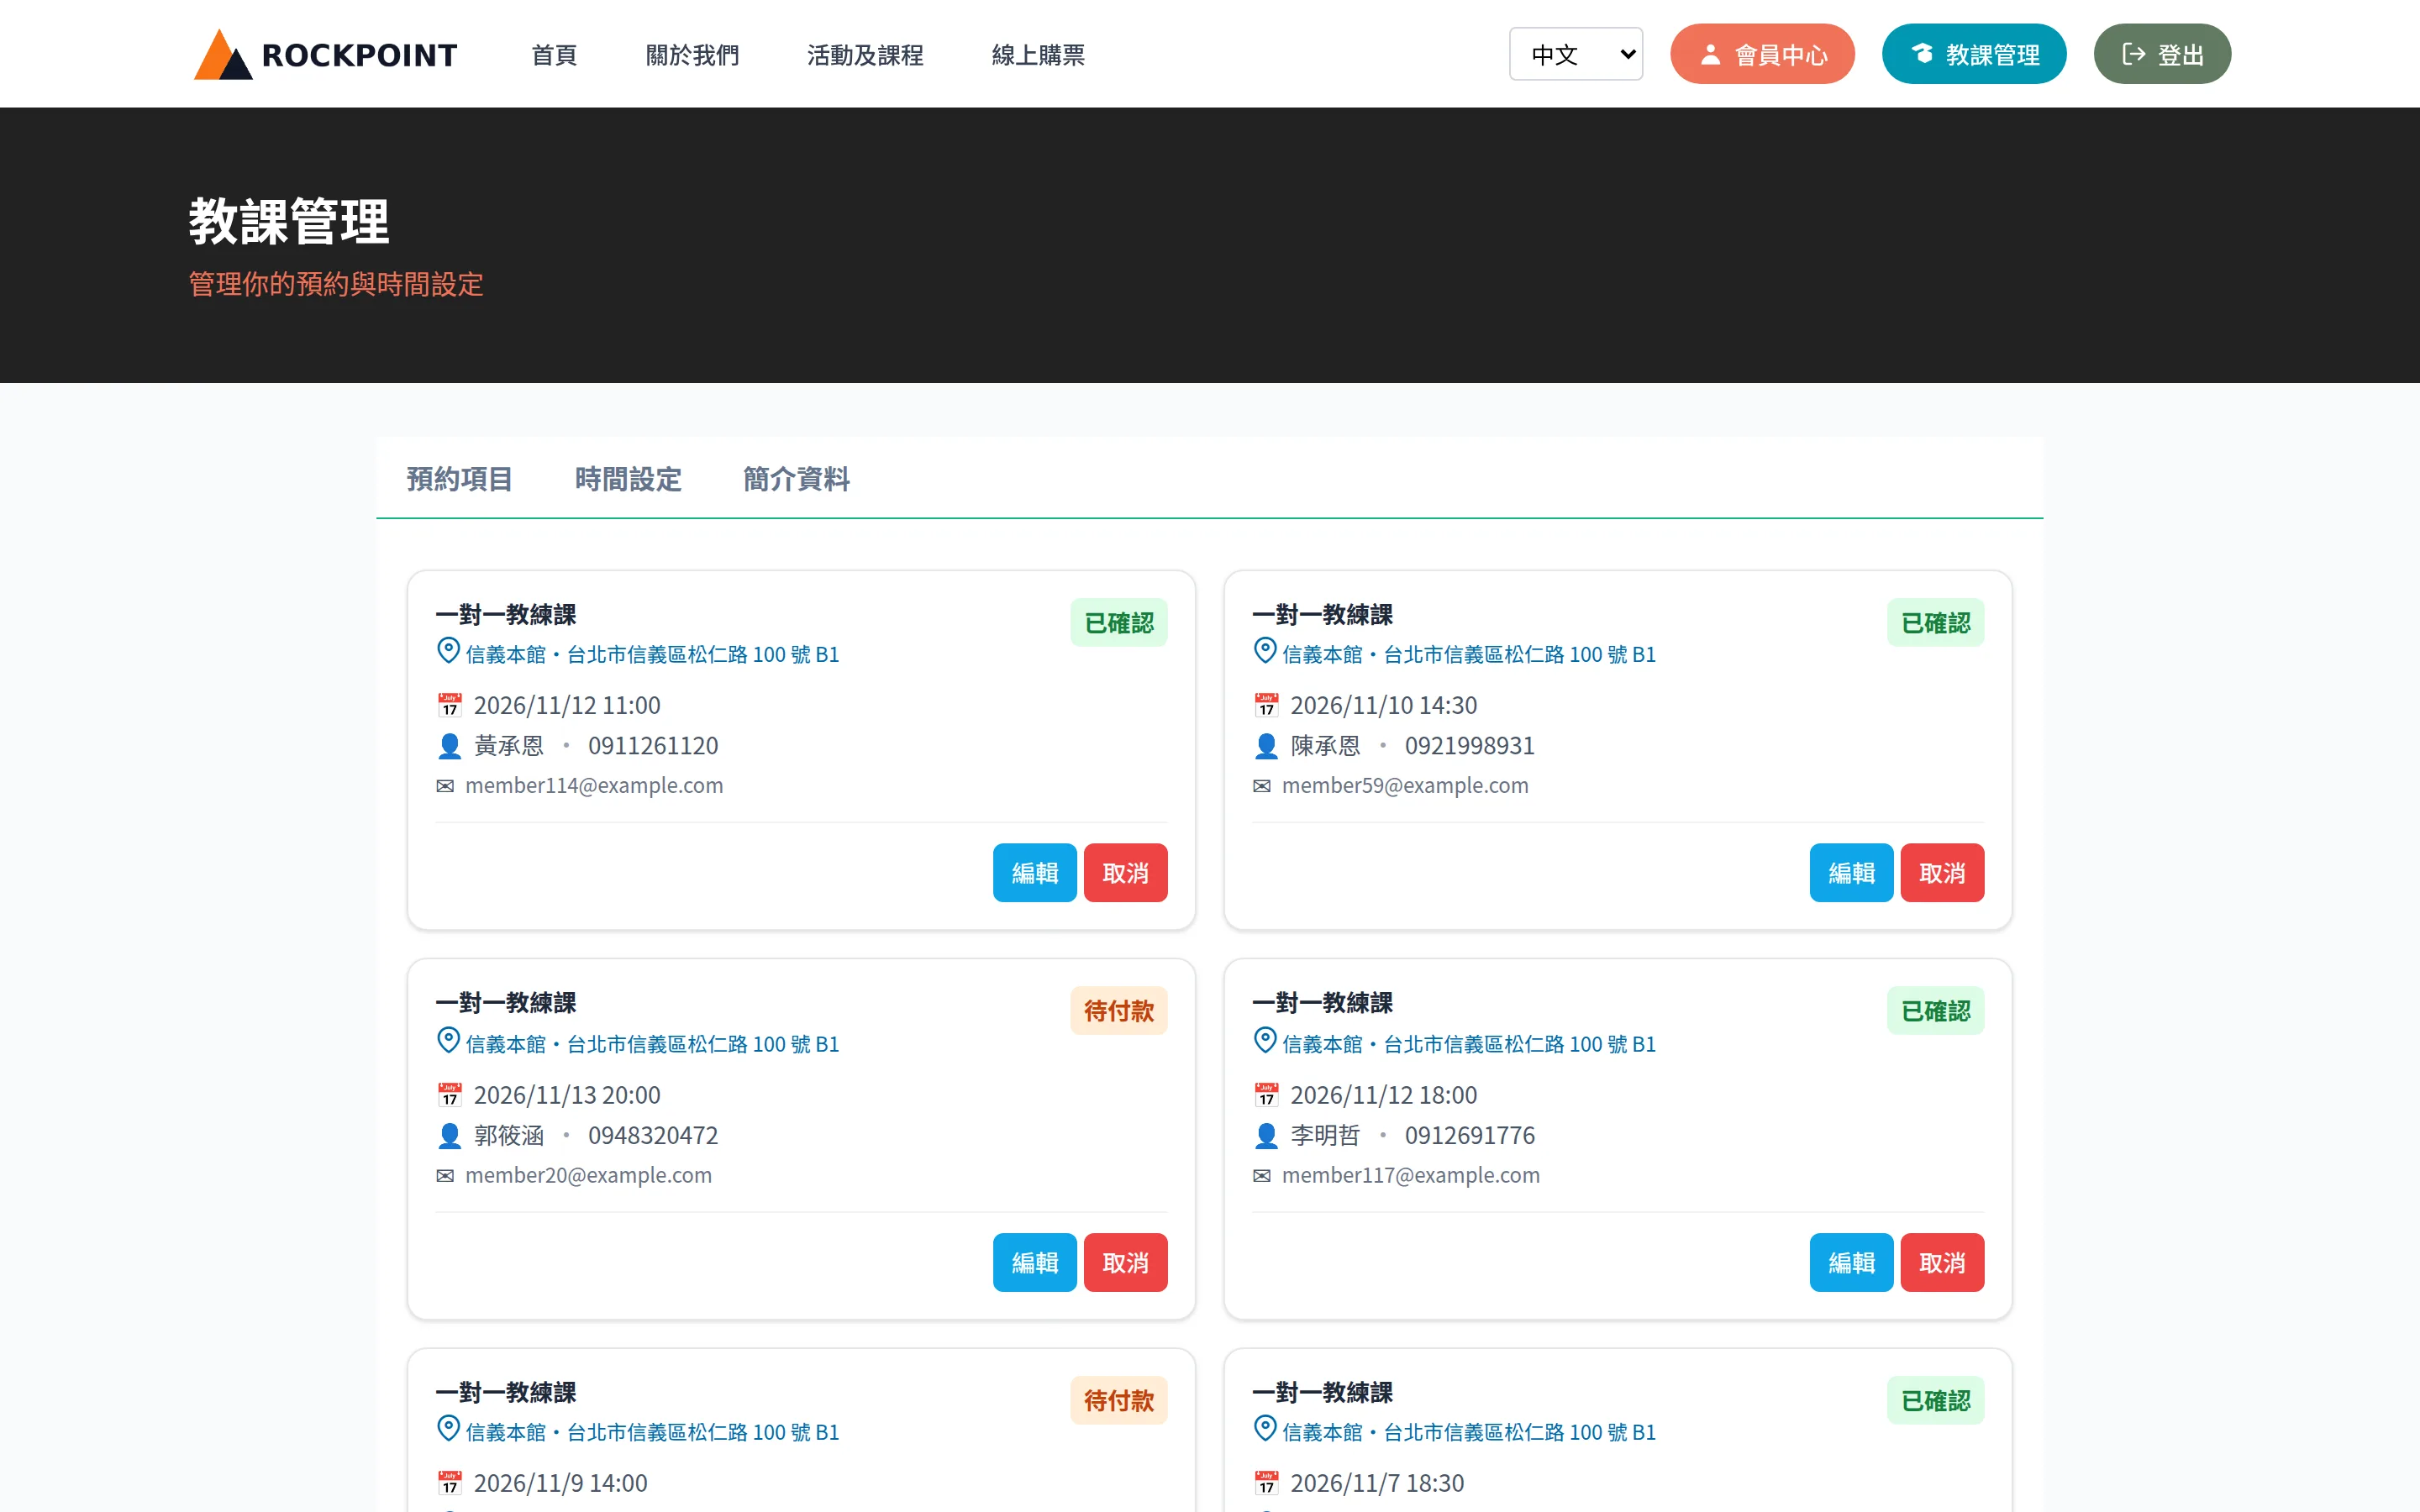Click address link on 2026/11/9 14:00 card
Viewport: 2420px width, 1512px height.
[652, 1432]
